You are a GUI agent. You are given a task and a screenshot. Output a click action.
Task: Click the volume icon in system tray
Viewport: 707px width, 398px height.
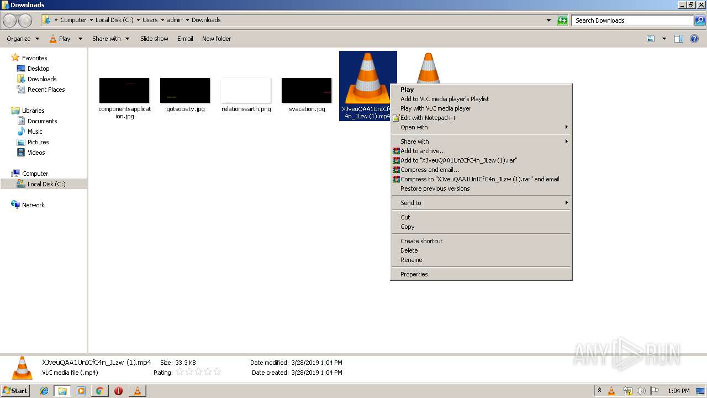click(641, 391)
